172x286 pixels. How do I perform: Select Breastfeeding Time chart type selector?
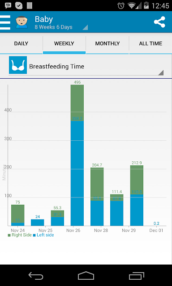point(86,66)
